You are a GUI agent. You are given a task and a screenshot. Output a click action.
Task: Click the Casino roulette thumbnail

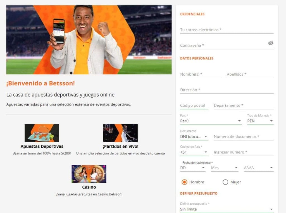(x=89, y=174)
